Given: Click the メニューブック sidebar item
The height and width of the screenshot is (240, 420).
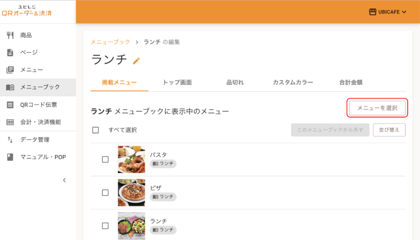Looking at the screenshot, I should [38, 87].
